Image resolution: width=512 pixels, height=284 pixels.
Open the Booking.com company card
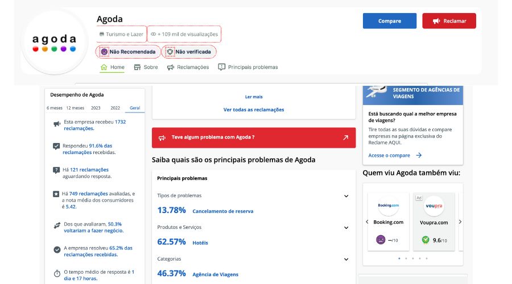pos(388,222)
